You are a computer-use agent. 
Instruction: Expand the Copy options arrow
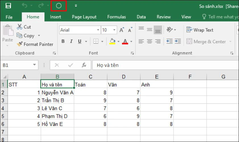tap(39, 35)
